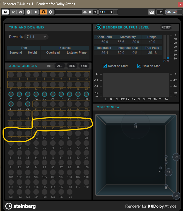Click audio object 33 circle
Image resolution: width=183 pixels, height=211 pixels.
(x=28, y=104)
